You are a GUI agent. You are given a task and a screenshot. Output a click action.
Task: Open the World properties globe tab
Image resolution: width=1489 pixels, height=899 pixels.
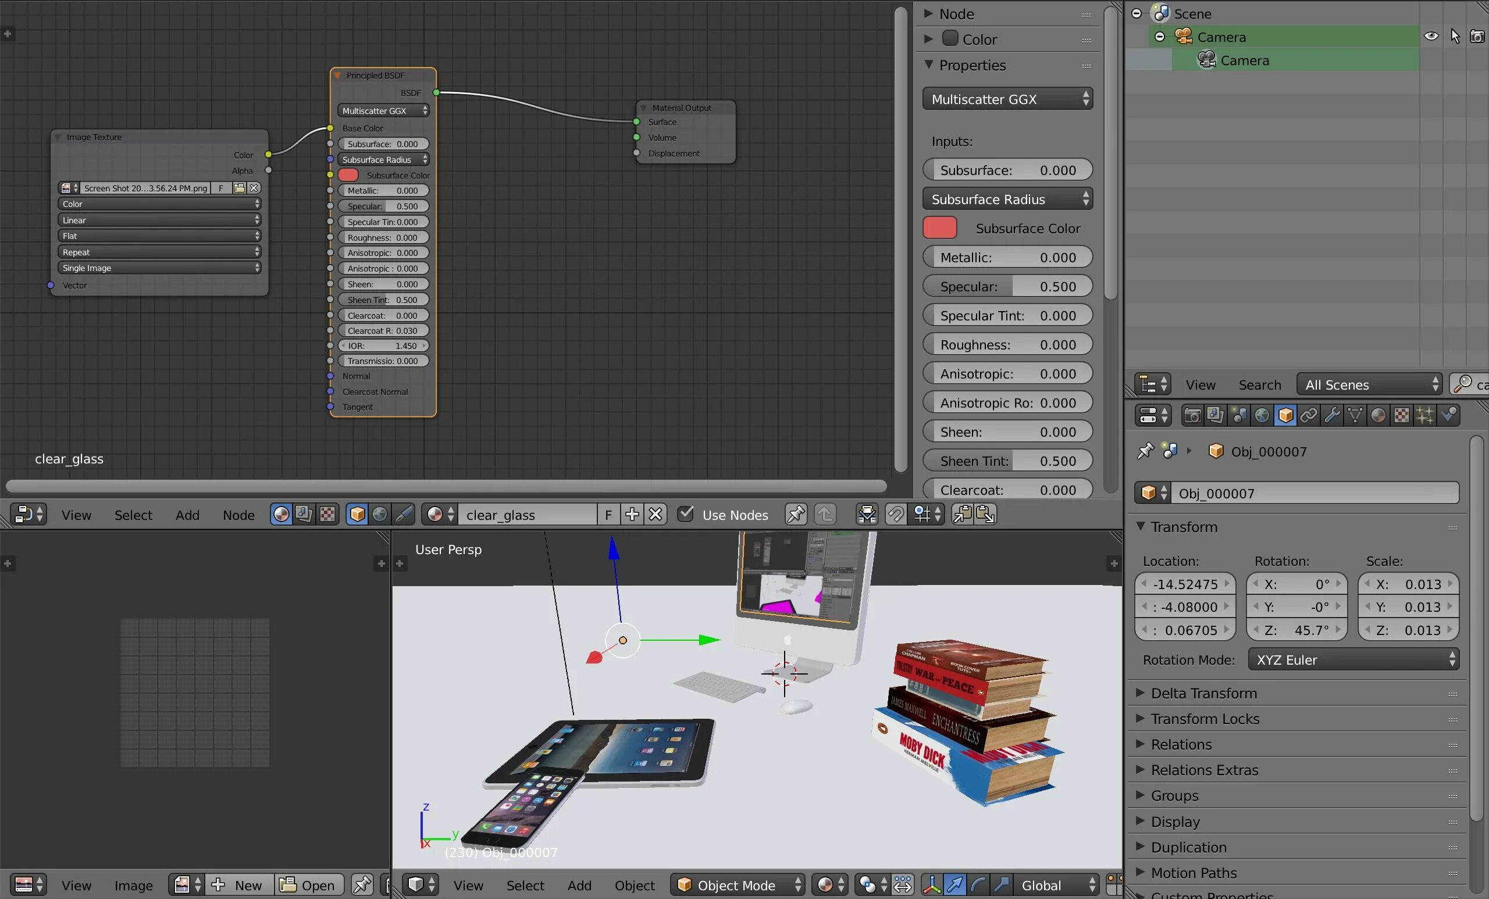coord(1262,415)
